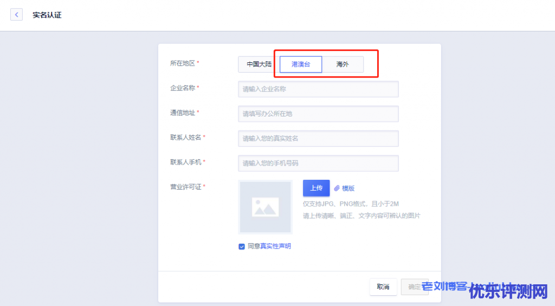Focus the 企业名称 input field
Viewport: 555px width, 306px height.
coord(318,89)
